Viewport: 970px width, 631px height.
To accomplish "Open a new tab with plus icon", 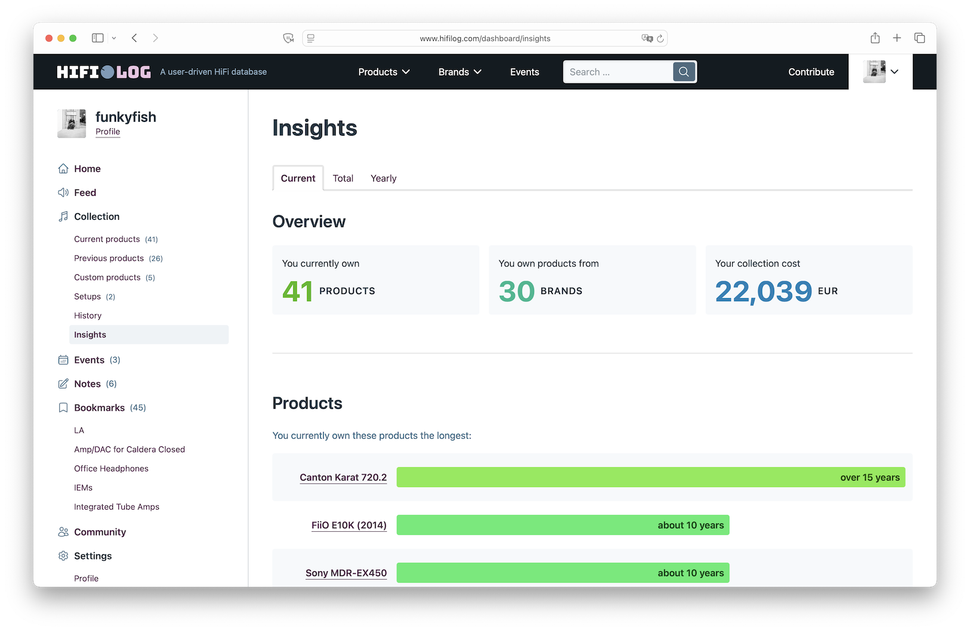I will point(897,38).
